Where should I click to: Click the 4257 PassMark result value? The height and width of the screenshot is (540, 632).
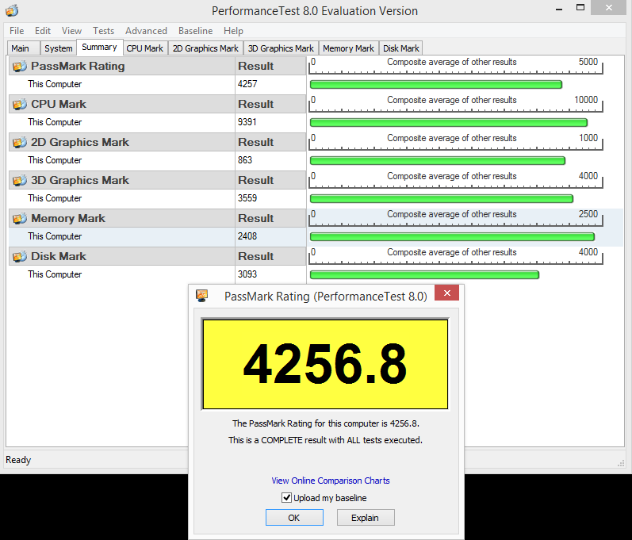pos(247,84)
